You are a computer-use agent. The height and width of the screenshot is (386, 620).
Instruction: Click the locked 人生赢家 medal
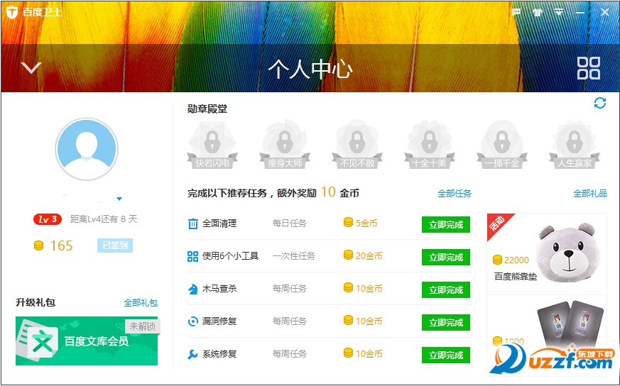click(574, 145)
